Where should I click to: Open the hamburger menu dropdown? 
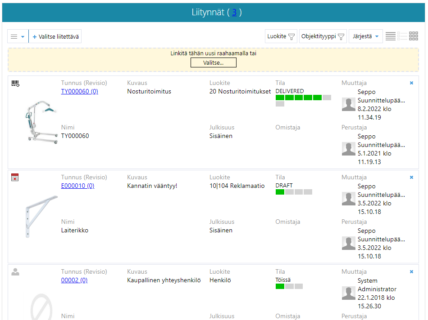pos(18,36)
